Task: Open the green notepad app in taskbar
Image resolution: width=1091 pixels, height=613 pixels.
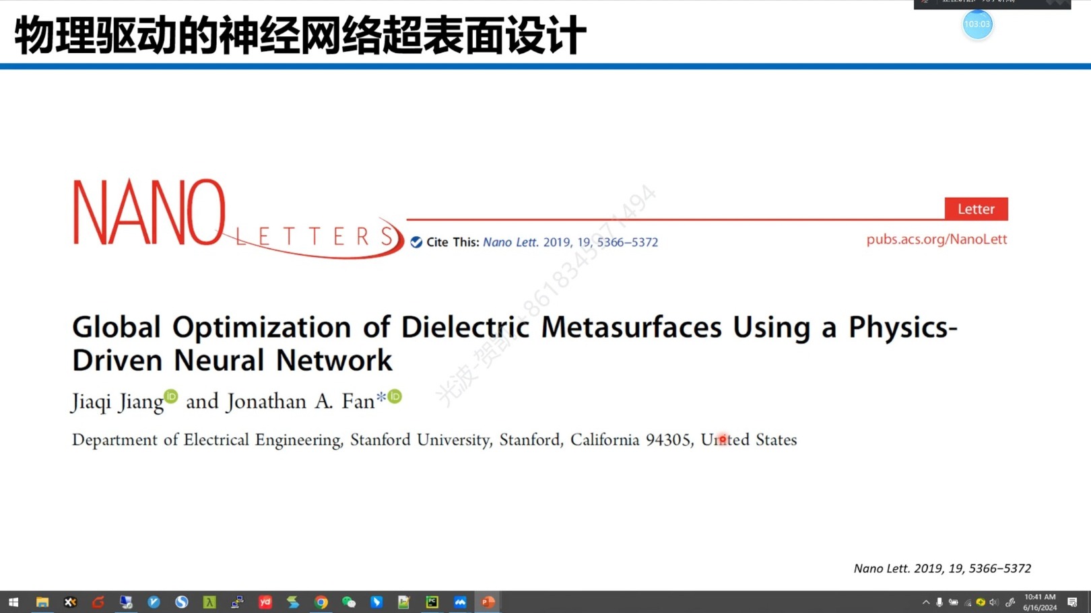Action: tap(404, 602)
